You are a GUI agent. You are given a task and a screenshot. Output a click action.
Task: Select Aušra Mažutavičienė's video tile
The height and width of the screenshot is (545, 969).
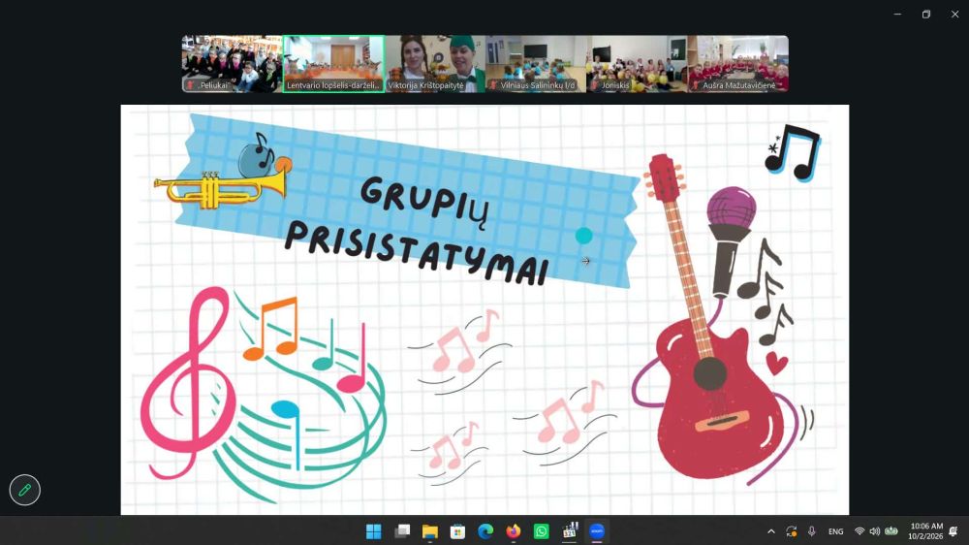[737, 64]
